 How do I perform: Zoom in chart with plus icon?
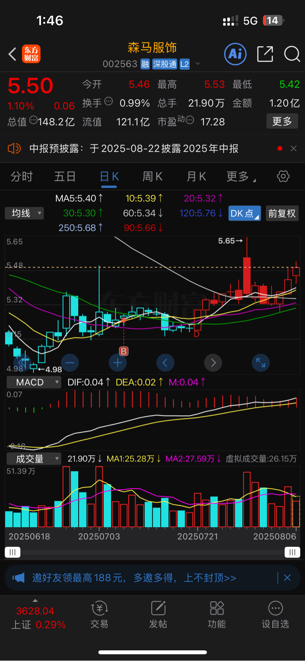point(118,362)
